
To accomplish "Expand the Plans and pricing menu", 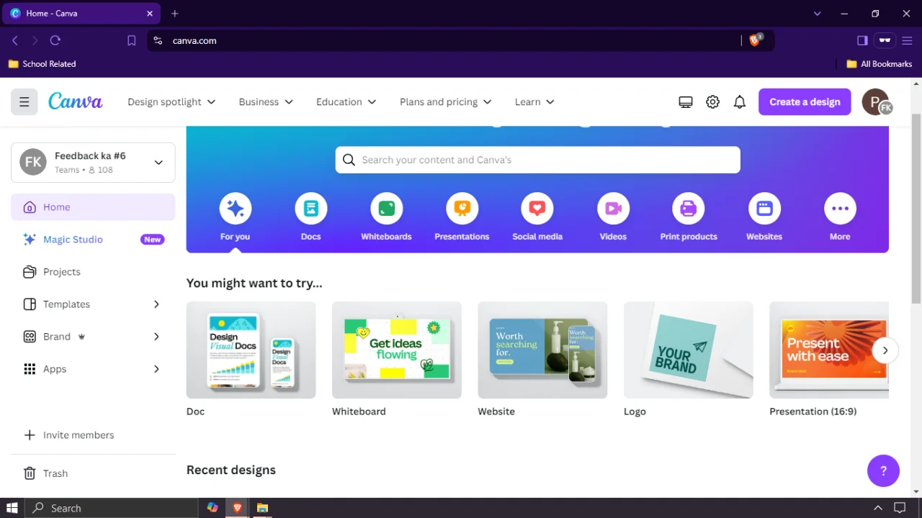I will point(445,102).
